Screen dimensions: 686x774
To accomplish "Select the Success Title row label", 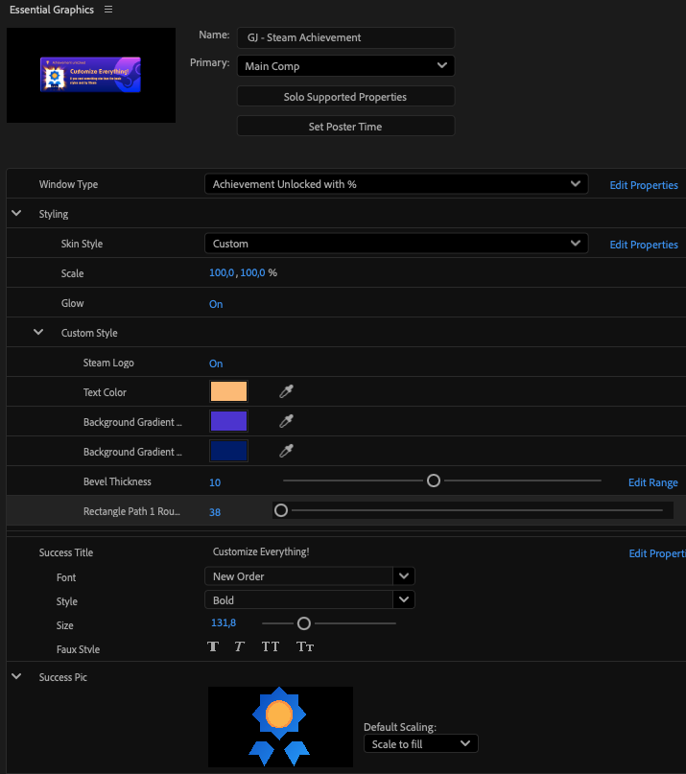I will tap(65, 552).
